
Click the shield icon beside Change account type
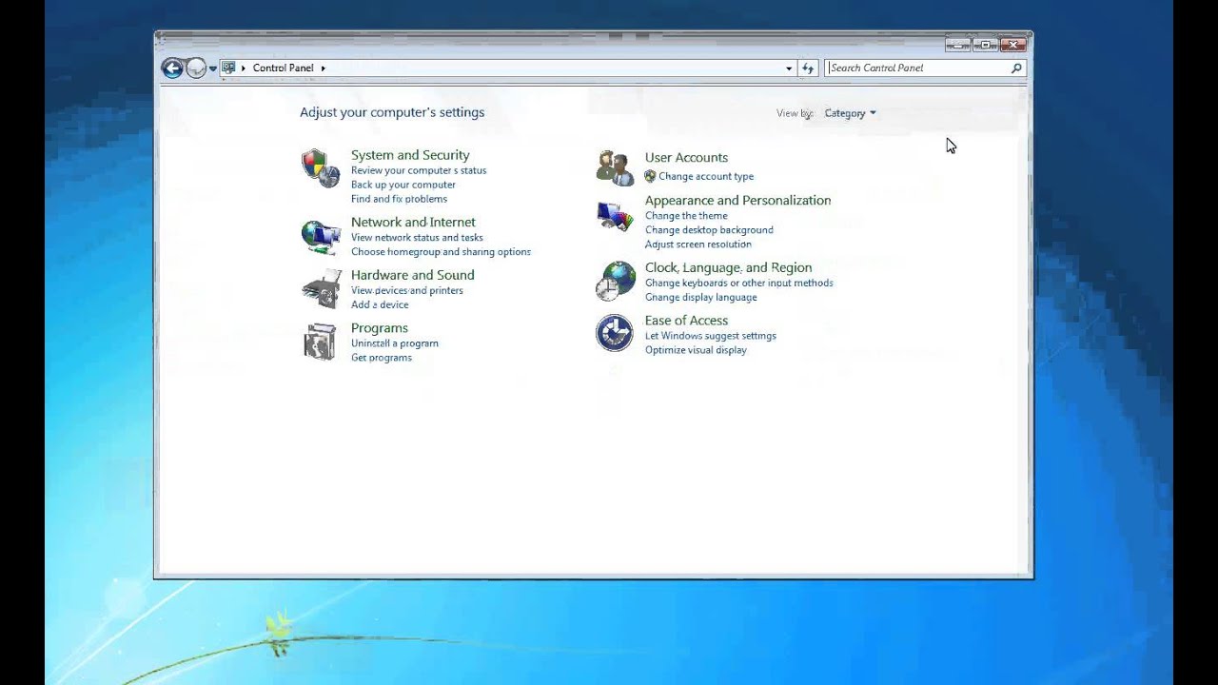[x=650, y=176]
